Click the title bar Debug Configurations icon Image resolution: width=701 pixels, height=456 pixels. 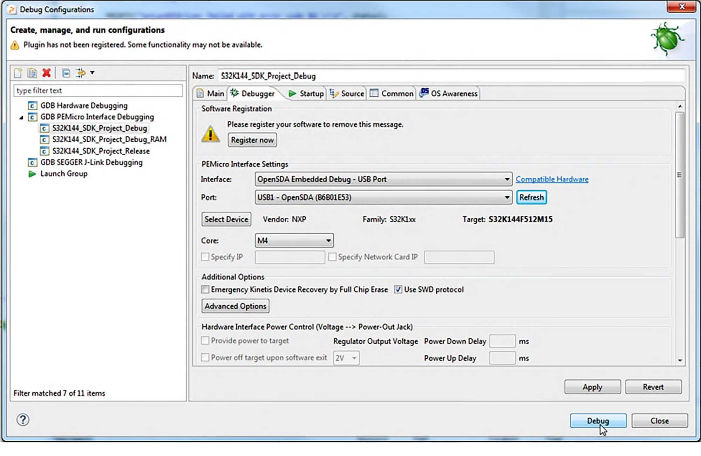pyautogui.click(x=12, y=9)
